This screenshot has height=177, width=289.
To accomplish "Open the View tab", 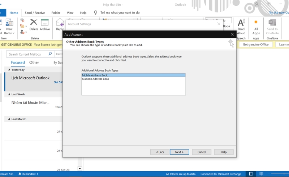I will (x=70, y=13).
